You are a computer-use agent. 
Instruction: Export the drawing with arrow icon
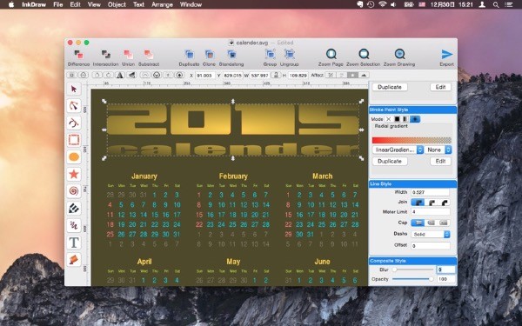pyautogui.click(x=447, y=57)
